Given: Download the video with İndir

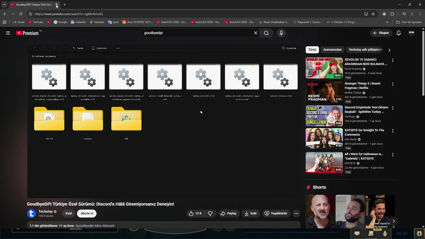Looking at the screenshot, I should [251, 213].
